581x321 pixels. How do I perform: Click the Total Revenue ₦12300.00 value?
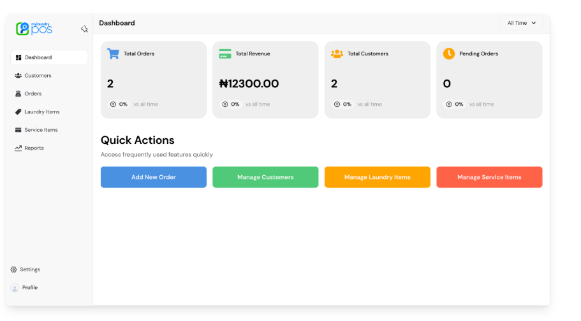click(249, 83)
